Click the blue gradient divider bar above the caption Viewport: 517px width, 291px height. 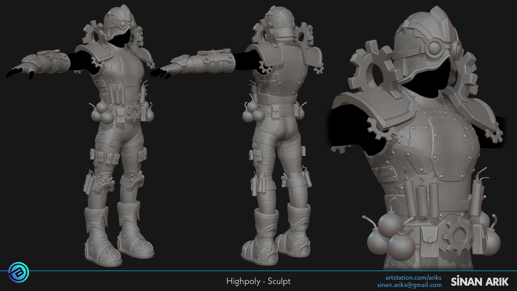coord(258,270)
